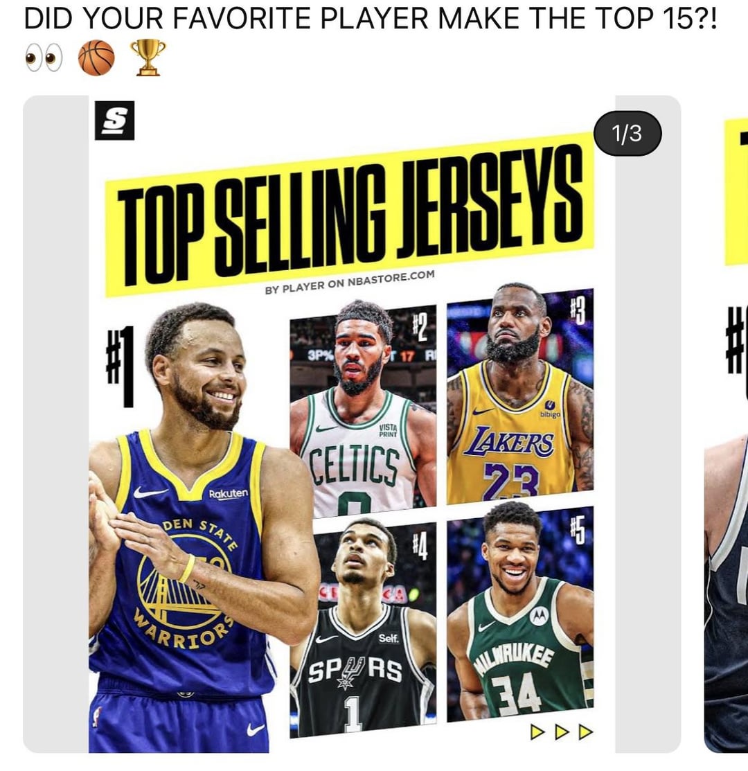This screenshot has height=771, width=748.
Task: Open the #3 Lakers 23 player tile
Action: click(520, 396)
